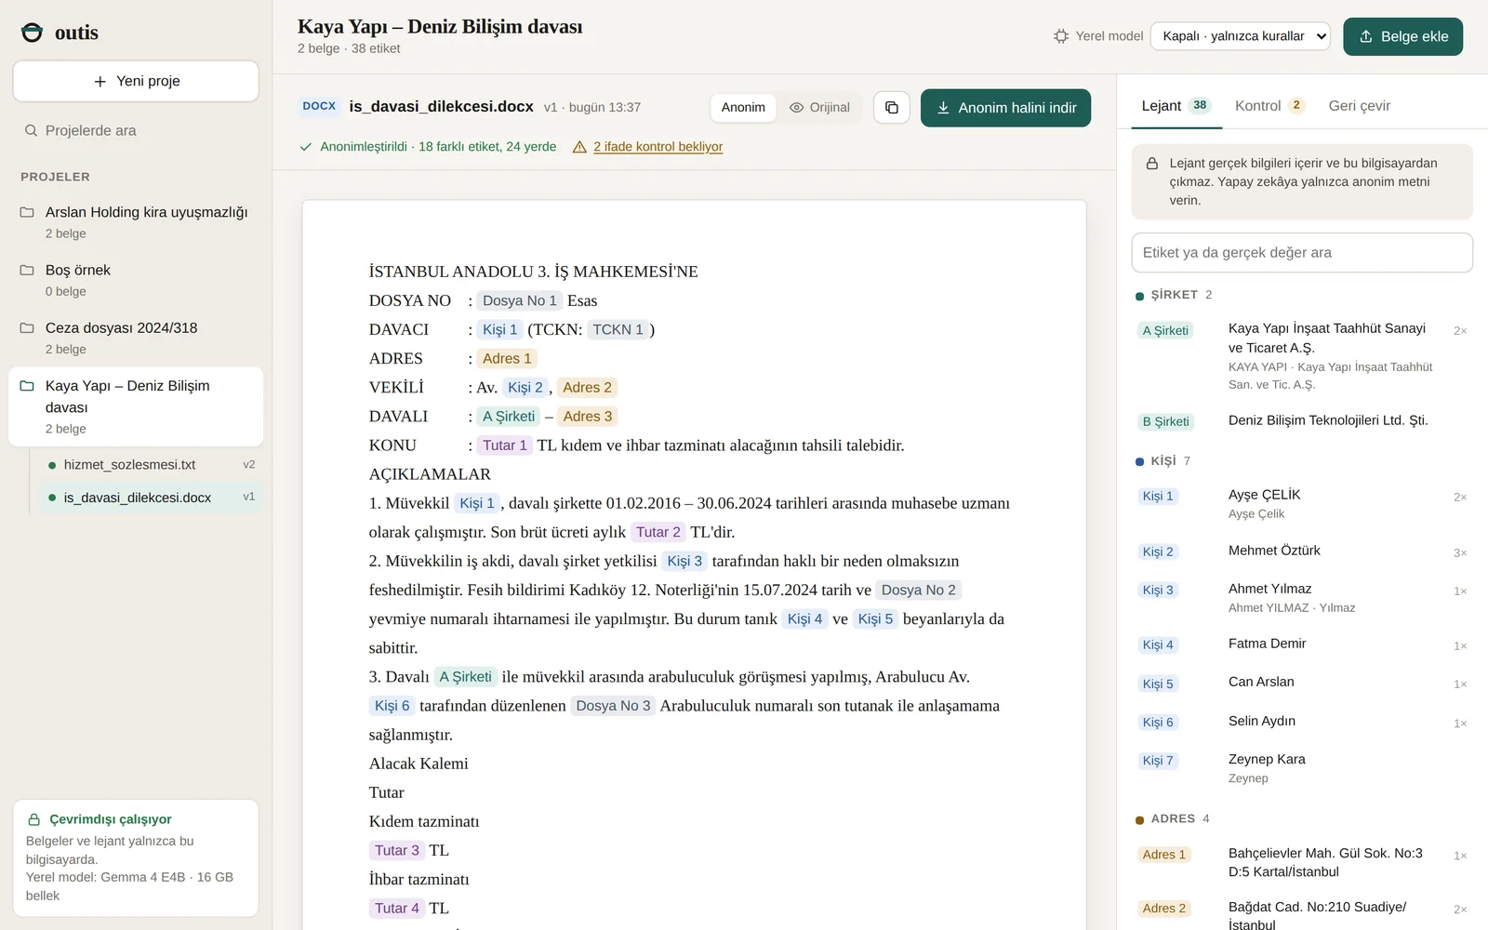Select Kişi 6 Selin Aydın legend row
The height and width of the screenshot is (930, 1488).
pos(1302,722)
